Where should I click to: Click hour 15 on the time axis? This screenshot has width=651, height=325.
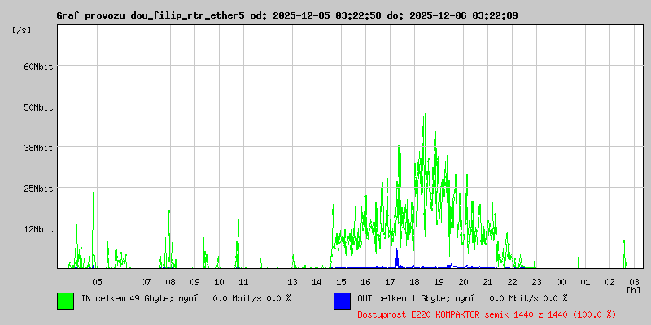click(x=341, y=281)
